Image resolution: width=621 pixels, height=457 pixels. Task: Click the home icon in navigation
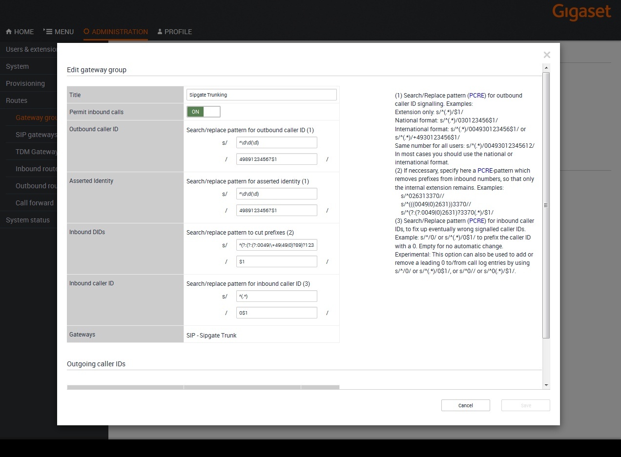pyautogui.click(x=9, y=32)
